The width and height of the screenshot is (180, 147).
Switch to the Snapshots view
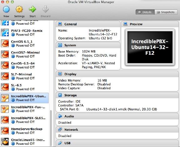pos(166,12)
